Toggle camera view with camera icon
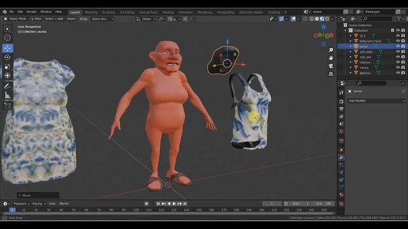Viewport: 408px width, 229px height. (x=331, y=66)
